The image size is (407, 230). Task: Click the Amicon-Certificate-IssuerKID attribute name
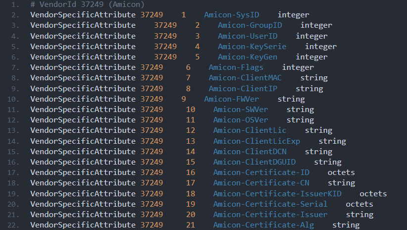[x=277, y=194]
